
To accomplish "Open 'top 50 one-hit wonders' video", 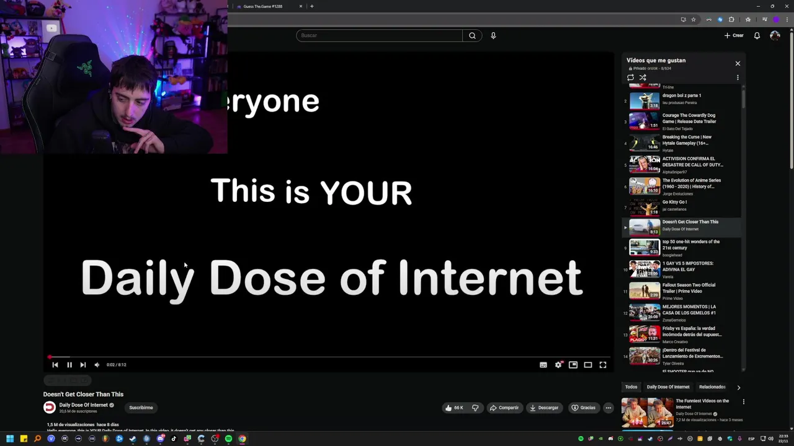I will 681,247.
